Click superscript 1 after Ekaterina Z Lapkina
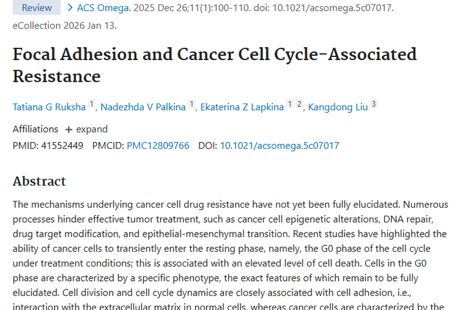 pos(289,104)
